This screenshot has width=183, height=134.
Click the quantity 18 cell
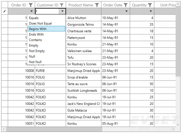[x=142, y=31]
